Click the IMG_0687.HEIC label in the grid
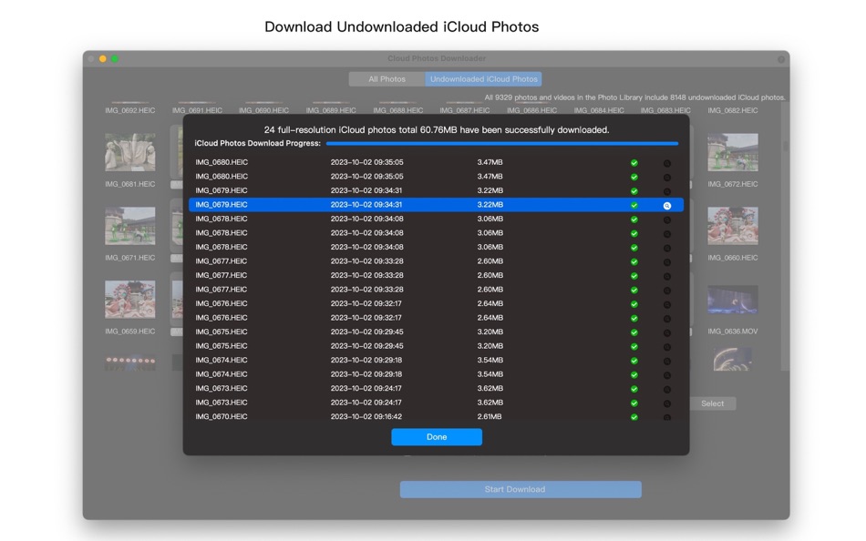The width and height of the screenshot is (866, 541). (x=465, y=110)
